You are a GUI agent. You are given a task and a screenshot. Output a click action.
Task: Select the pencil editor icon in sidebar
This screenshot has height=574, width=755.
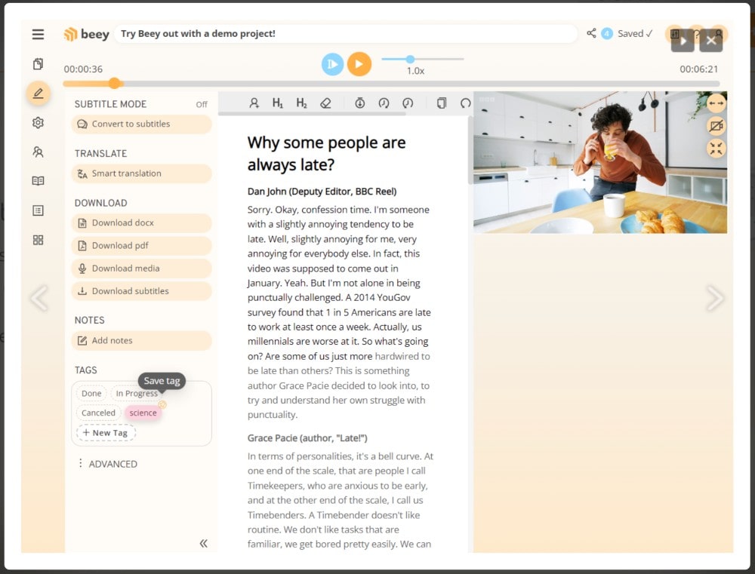pyautogui.click(x=38, y=94)
